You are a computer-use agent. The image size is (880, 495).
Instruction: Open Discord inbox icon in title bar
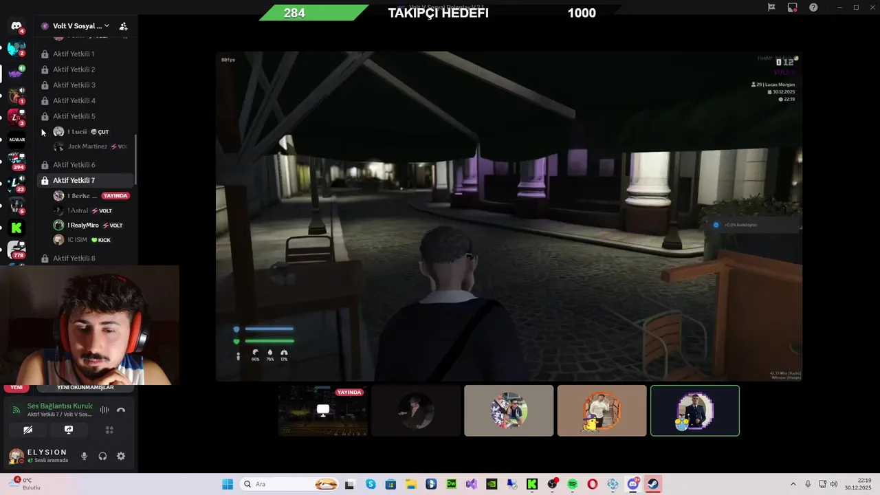click(793, 7)
